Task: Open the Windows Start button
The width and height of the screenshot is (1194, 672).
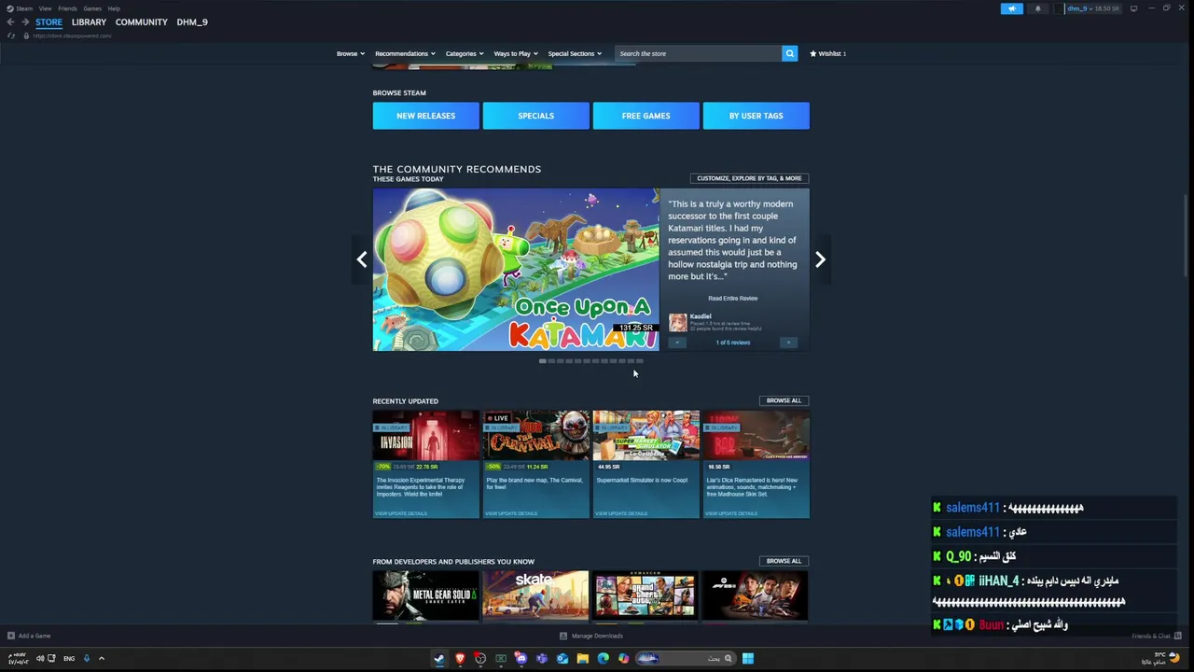Action: (748, 658)
